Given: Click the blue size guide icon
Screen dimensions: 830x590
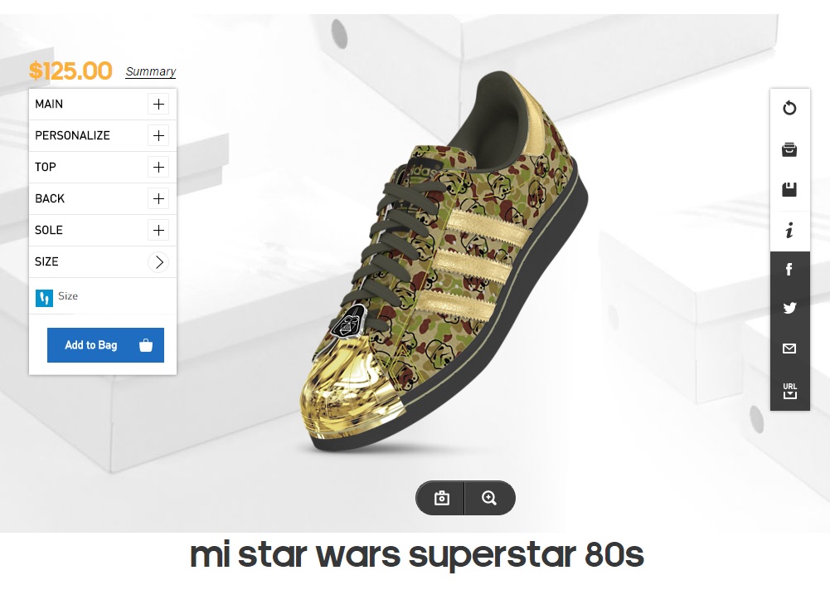Looking at the screenshot, I should pyautogui.click(x=44, y=297).
